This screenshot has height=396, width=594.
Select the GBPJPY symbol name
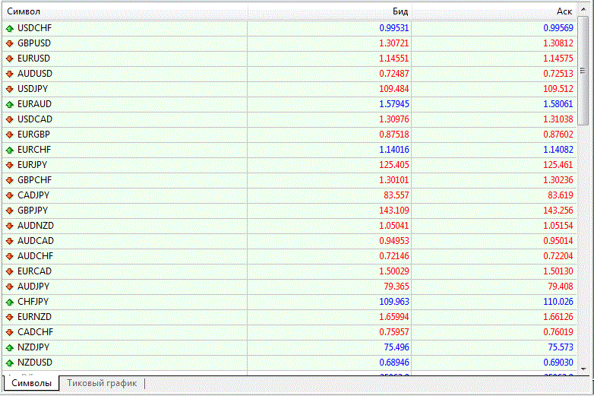(33, 211)
